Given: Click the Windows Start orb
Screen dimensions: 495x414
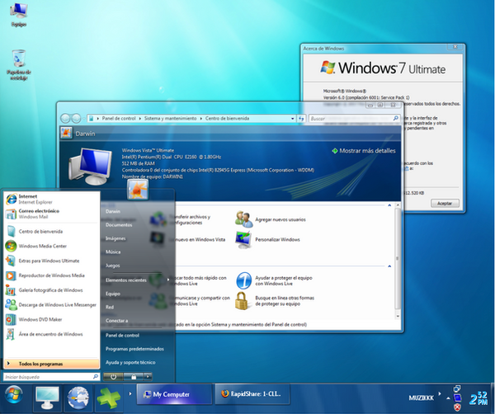Looking at the screenshot, I should tap(14, 394).
